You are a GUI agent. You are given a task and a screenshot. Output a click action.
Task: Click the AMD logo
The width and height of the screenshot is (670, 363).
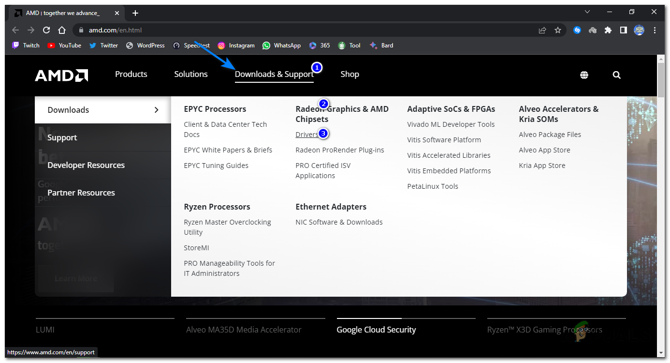click(61, 75)
